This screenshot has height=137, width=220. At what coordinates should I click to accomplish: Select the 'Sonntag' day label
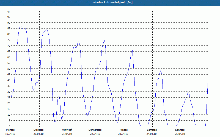180,130
